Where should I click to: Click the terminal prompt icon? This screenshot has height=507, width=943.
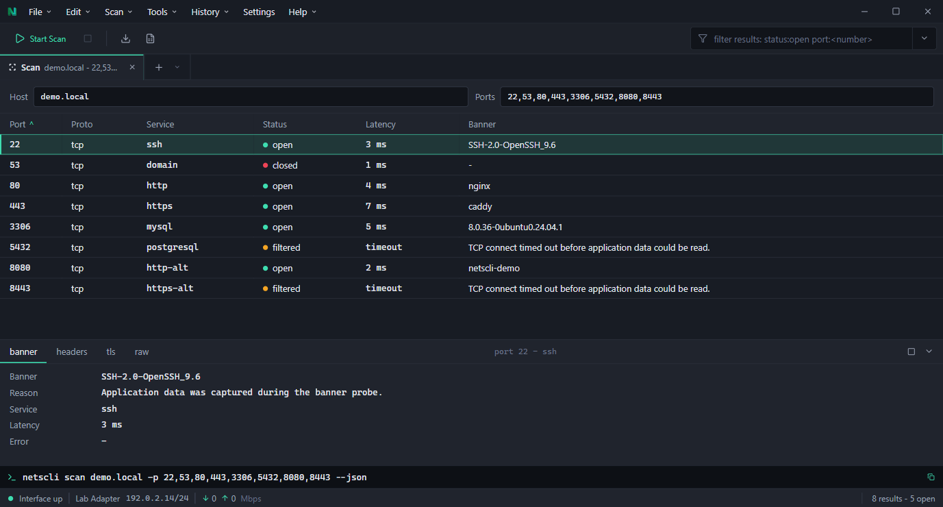[x=12, y=477]
